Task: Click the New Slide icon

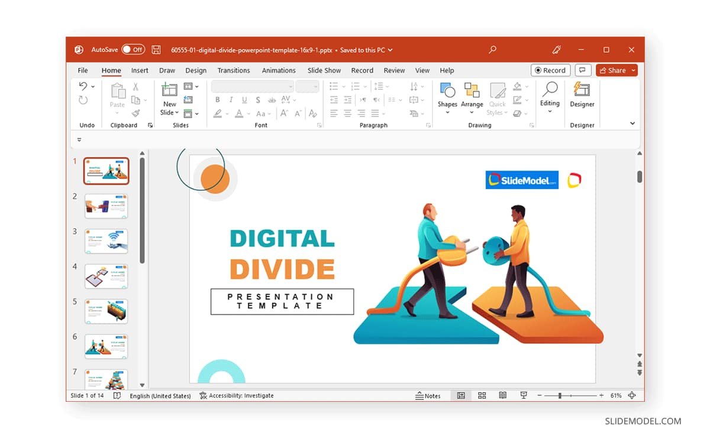Action: pos(169,90)
